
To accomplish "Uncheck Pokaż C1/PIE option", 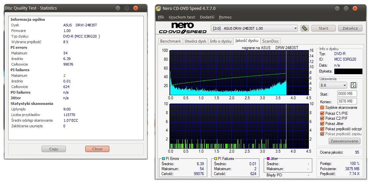I will tap(322, 113).
